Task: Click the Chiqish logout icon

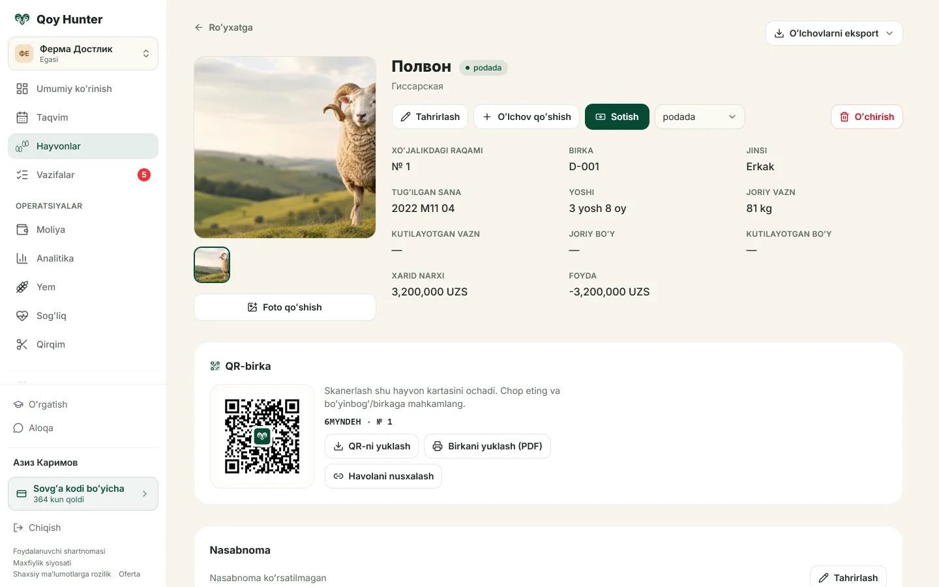Action: pyautogui.click(x=18, y=528)
